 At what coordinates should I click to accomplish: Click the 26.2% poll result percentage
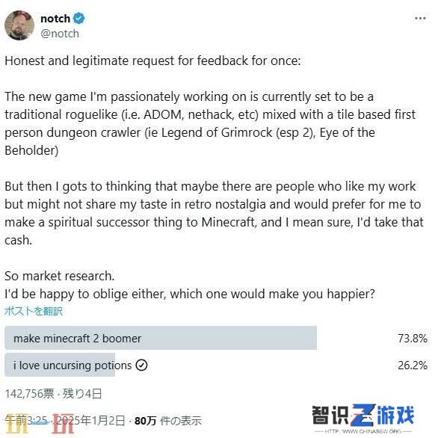click(413, 365)
